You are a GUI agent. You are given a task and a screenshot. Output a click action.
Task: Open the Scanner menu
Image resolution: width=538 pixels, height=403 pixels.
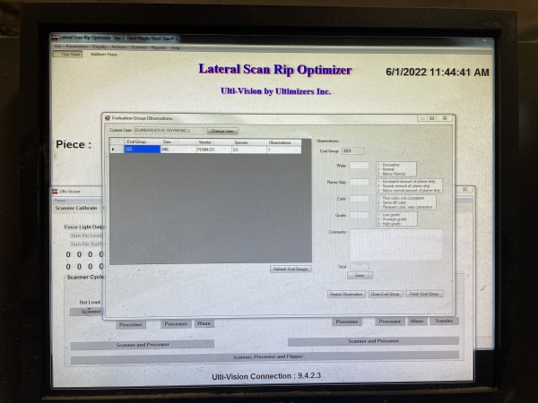139,47
